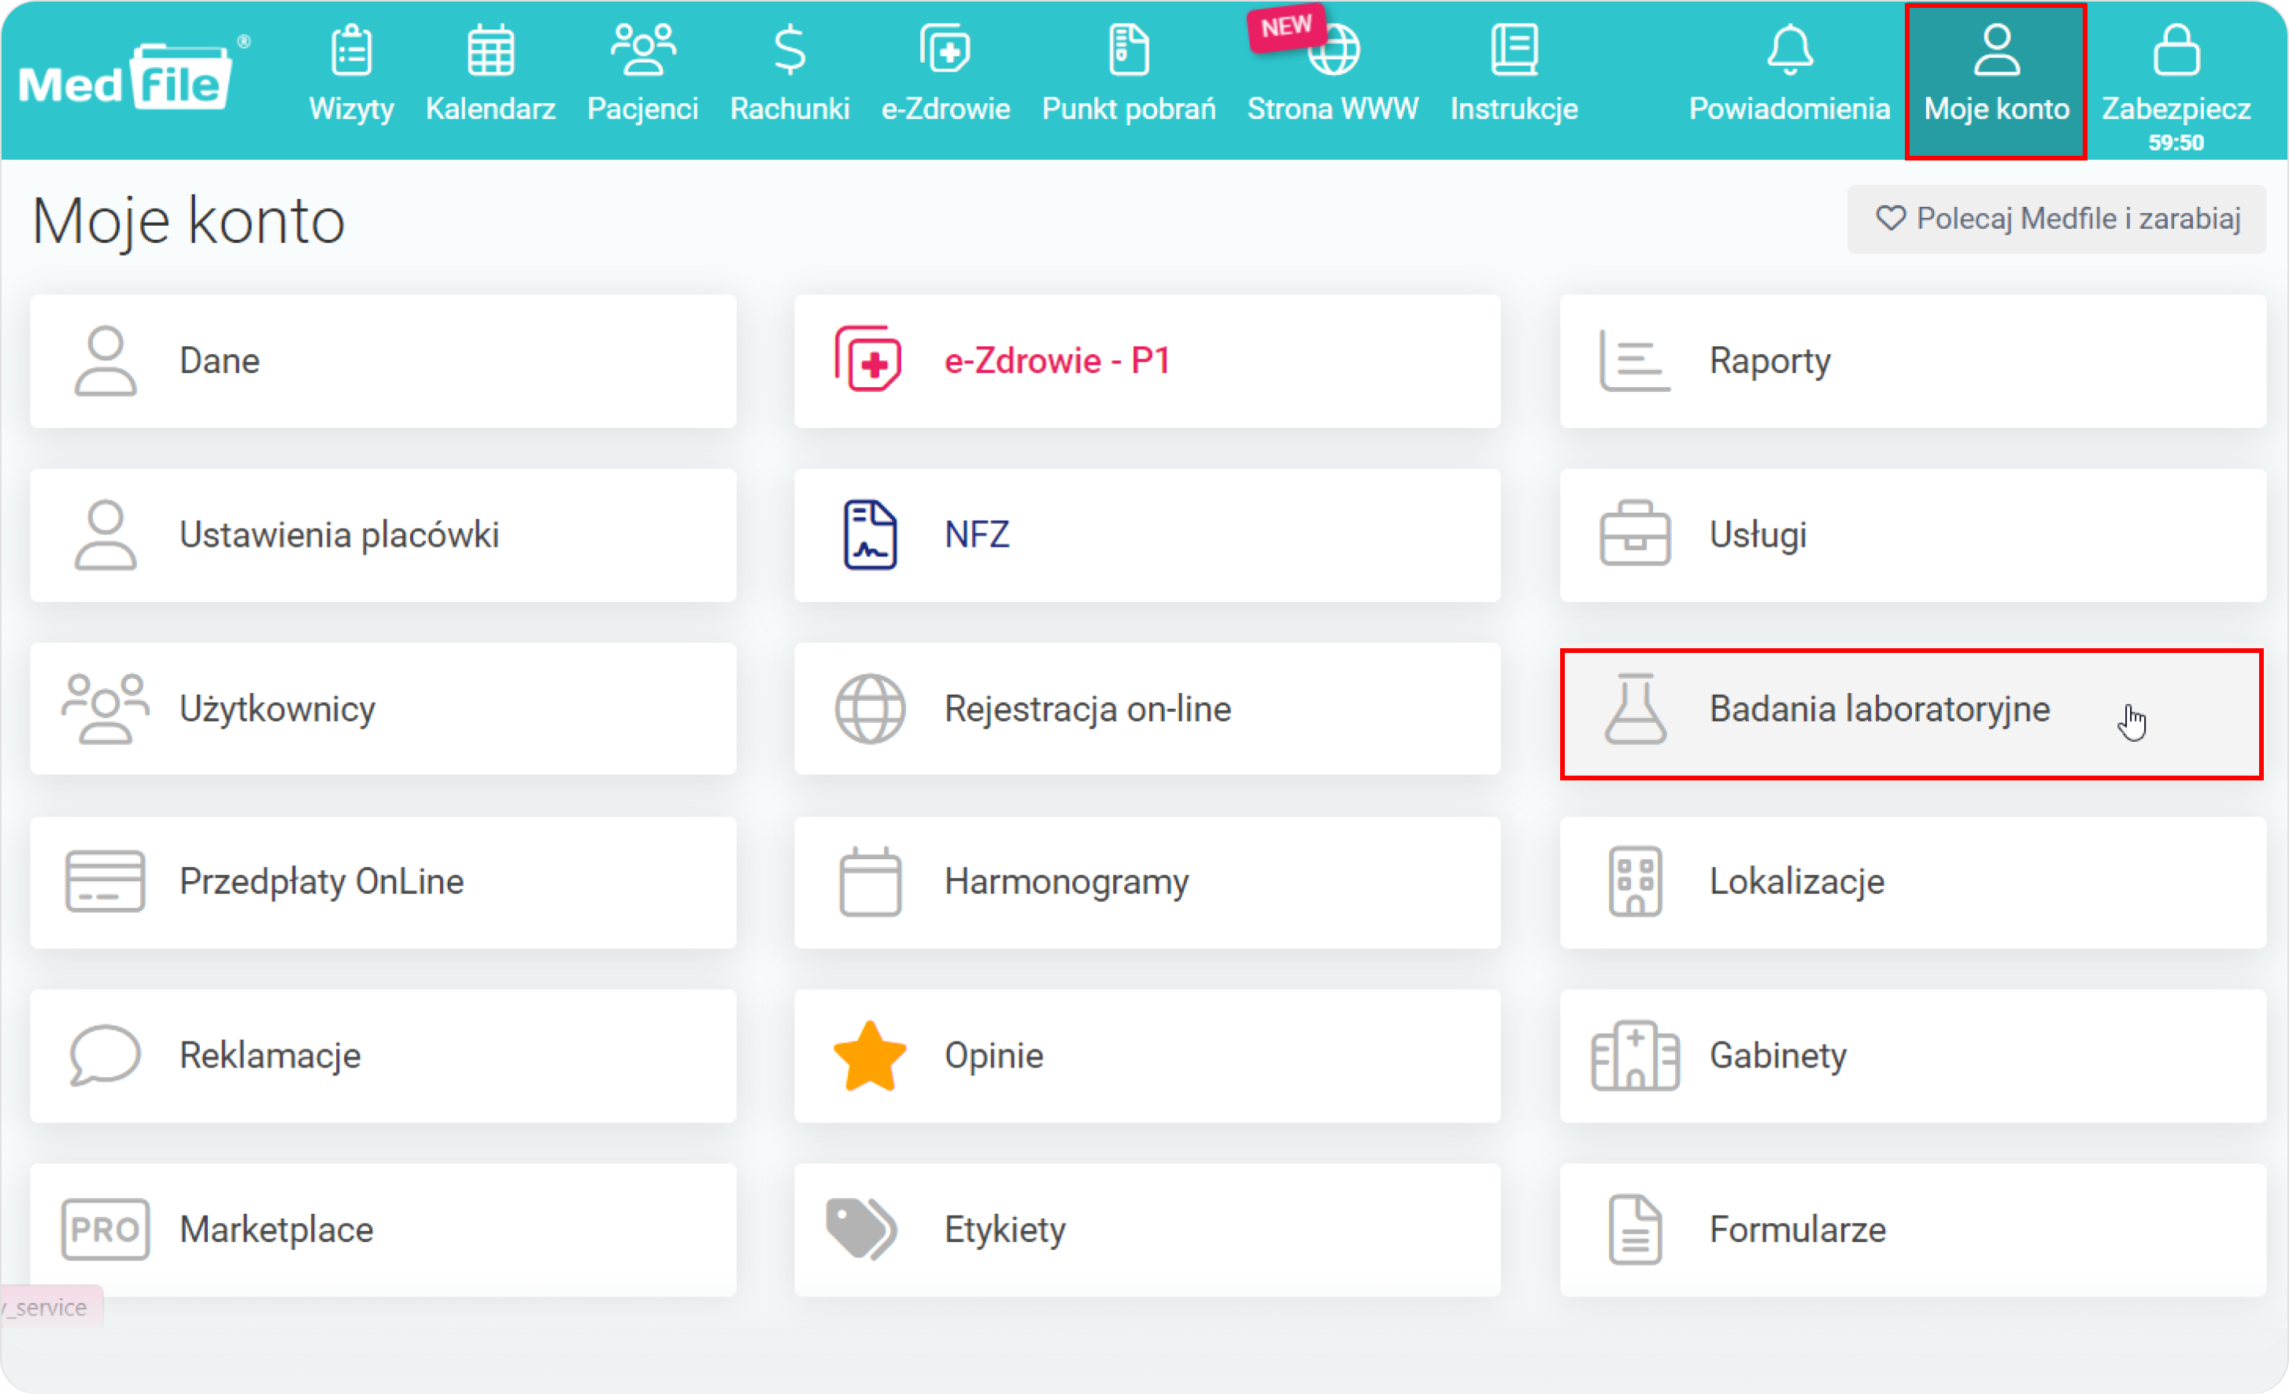The image size is (2289, 1394).
Task: Open e-Zdrowie icon in top navigation
Action: click(x=945, y=50)
